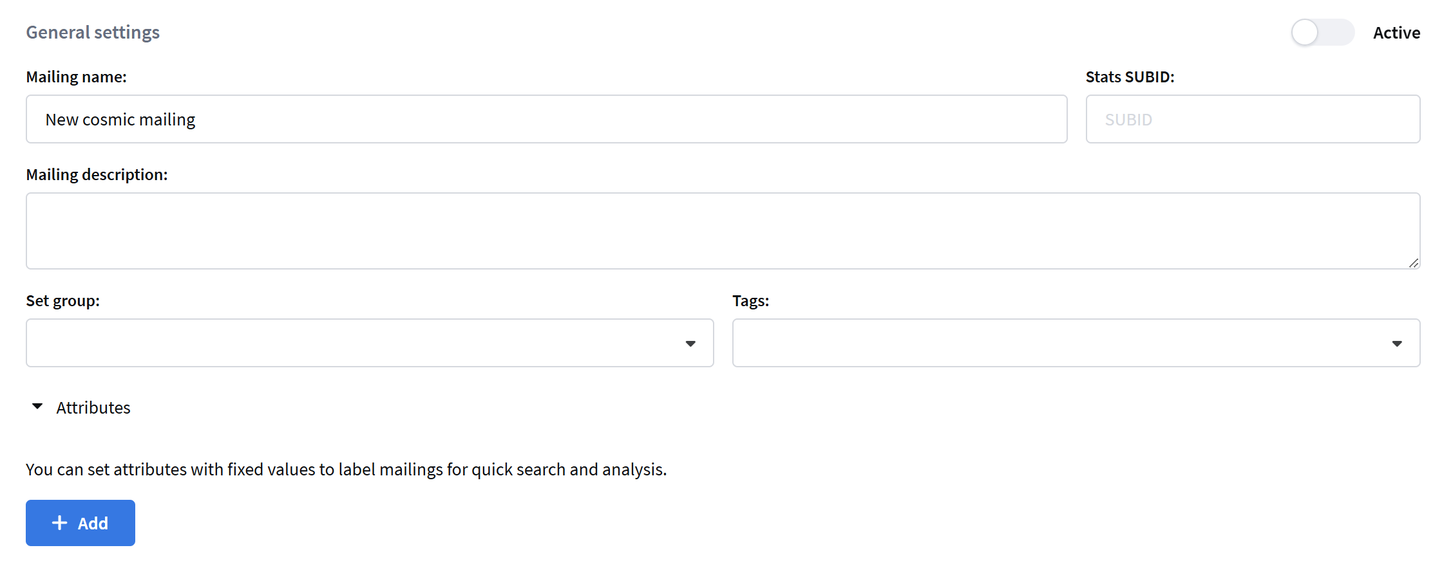Toggle the Active switch on
This screenshot has width=1433, height=577.
tap(1322, 32)
